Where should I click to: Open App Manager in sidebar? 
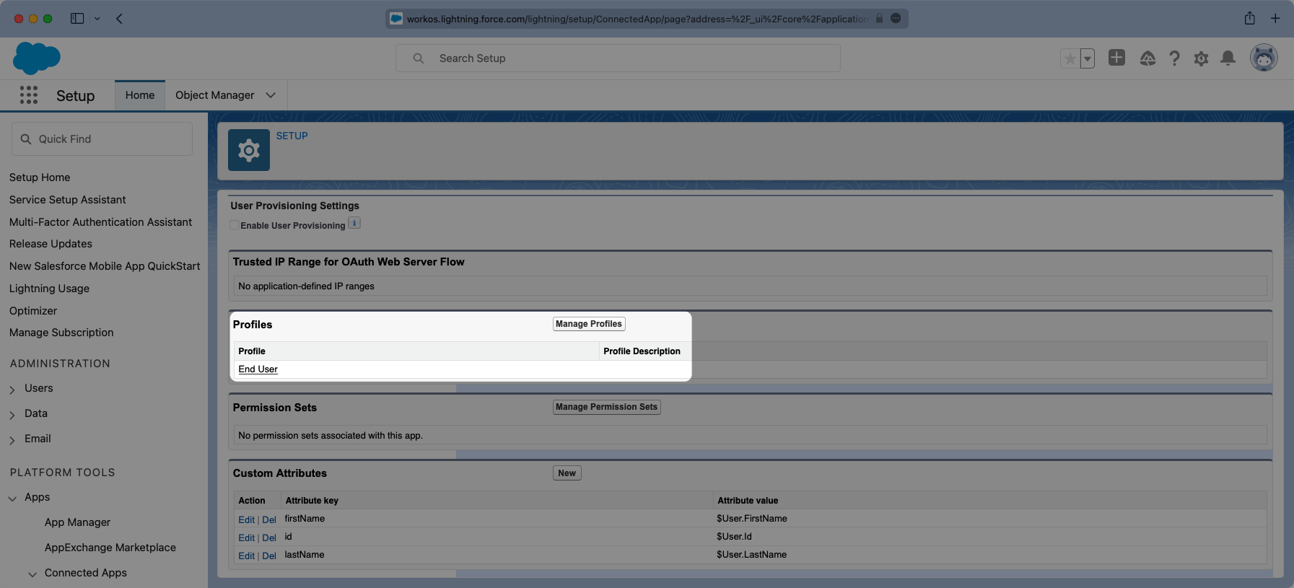(x=77, y=522)
